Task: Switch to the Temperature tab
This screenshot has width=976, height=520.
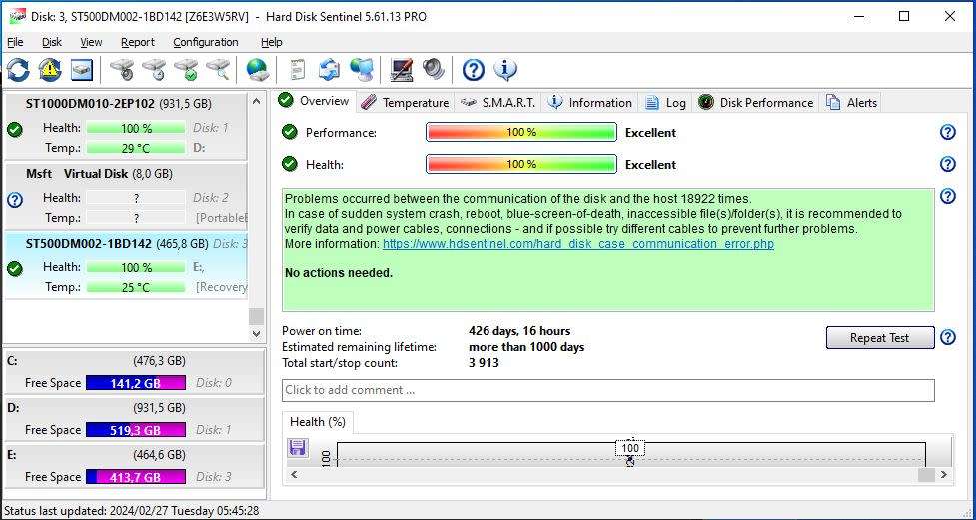Action: (406, 103)
